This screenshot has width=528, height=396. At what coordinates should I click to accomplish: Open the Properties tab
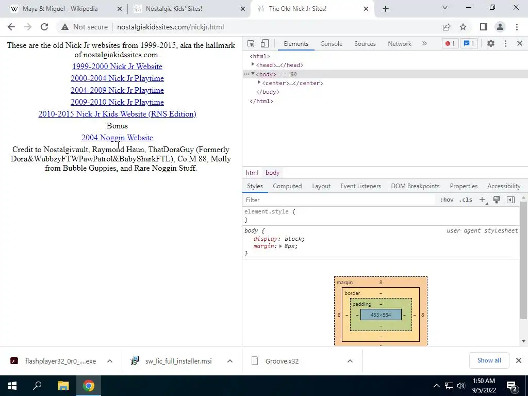coord(464,186)
